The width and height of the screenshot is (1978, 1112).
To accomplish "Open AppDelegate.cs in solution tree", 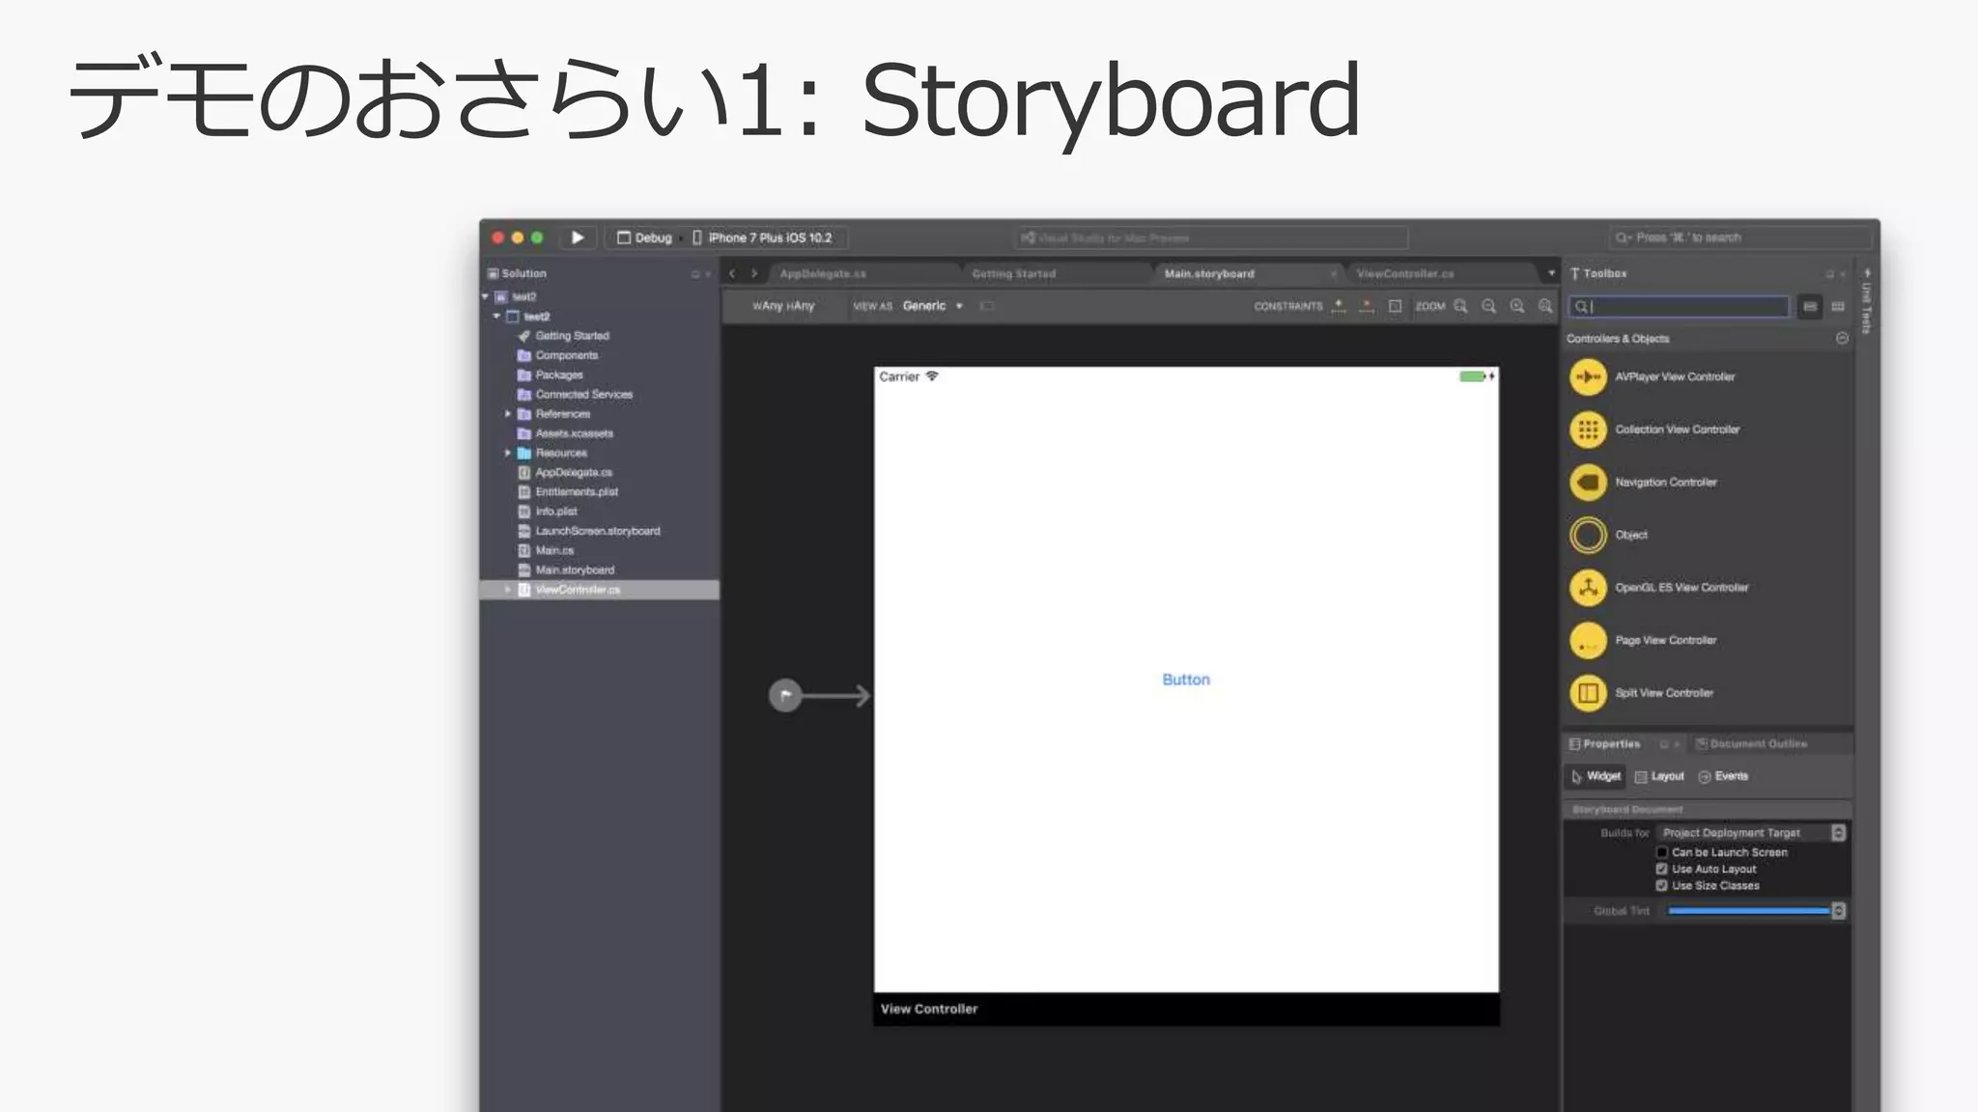I will pyautogui.click(x=573, y=473).
